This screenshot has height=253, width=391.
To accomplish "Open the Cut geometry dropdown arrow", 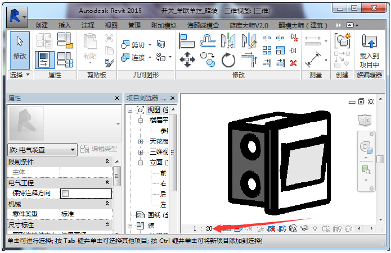I will click(150, 45).
